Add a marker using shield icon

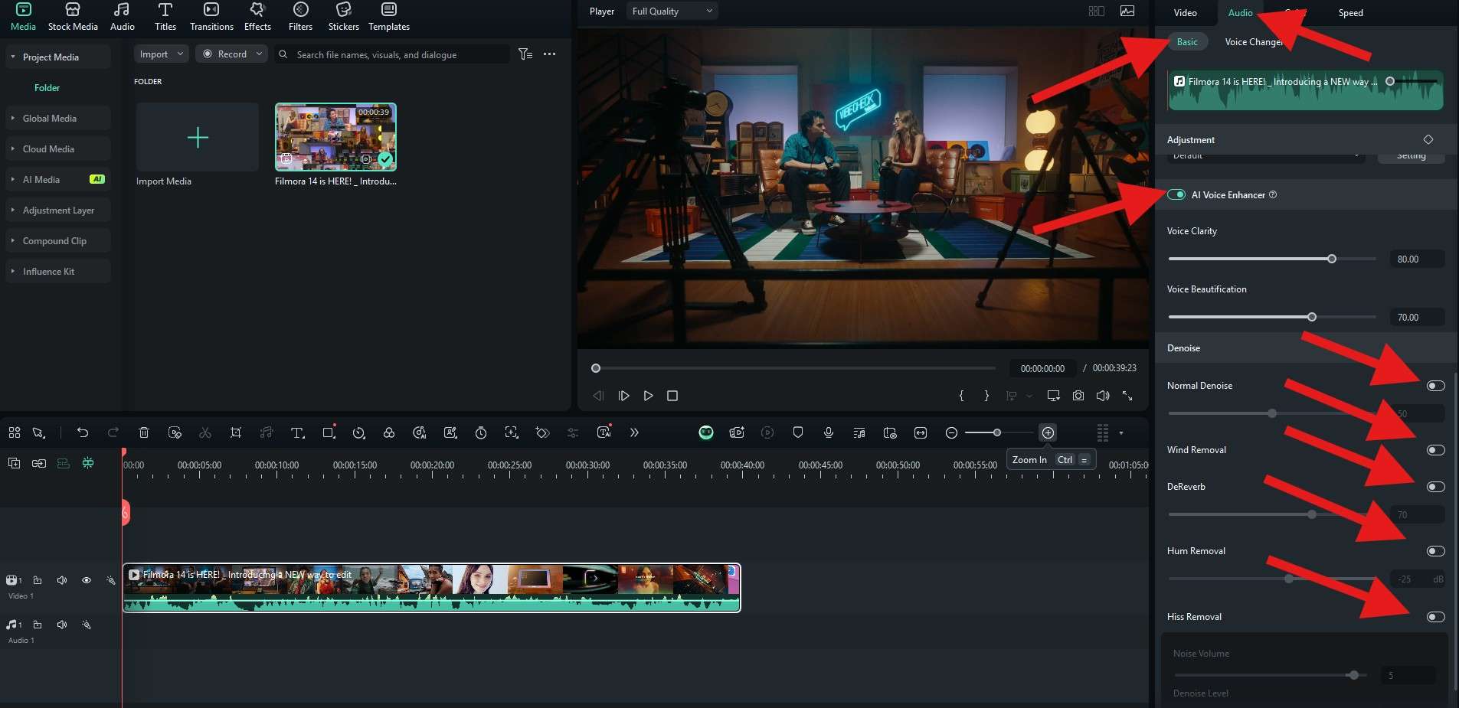[x=798, y=432]
